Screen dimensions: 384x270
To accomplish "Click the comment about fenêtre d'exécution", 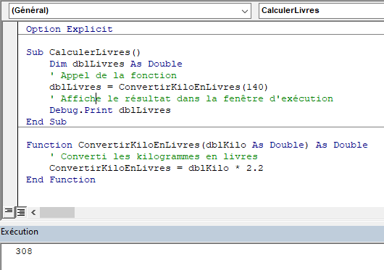I will [191, 98].
